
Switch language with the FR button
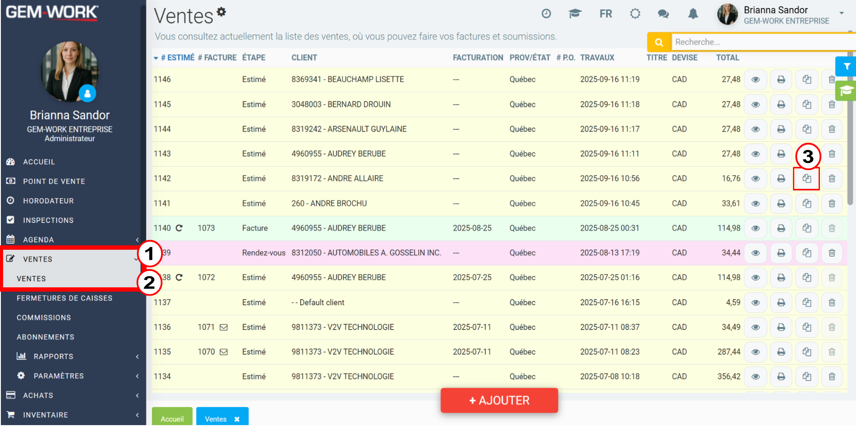pyautogui.click(x=606, y=14)
